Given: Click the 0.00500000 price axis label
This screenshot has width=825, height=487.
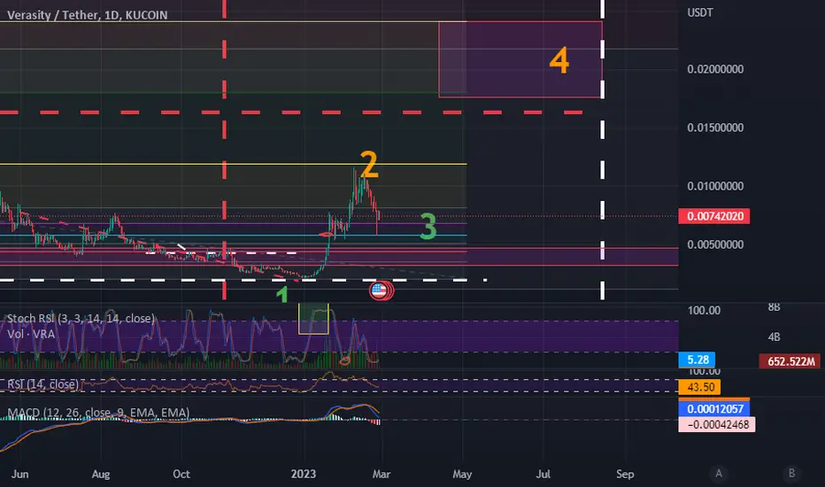Looking at the screenshot, I should click(715, 244).
